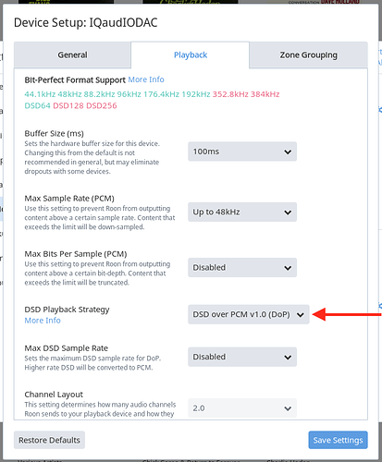Open the Channel Layout 2.0 dropdown

242,408
